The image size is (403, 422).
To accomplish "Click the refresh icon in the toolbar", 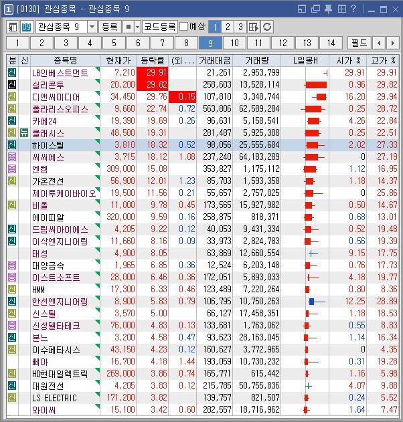I will pyautogui.click(x=267, y=27).
